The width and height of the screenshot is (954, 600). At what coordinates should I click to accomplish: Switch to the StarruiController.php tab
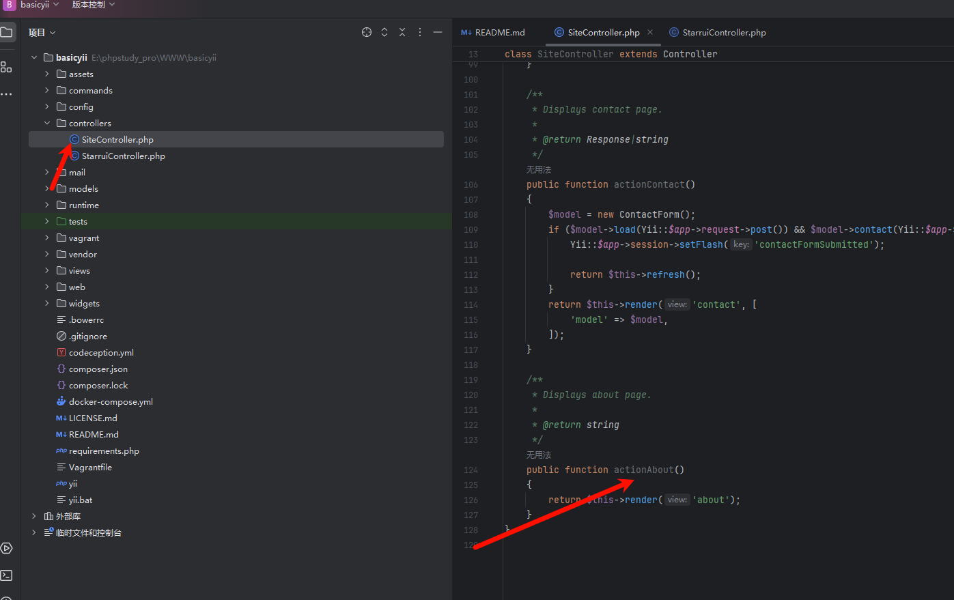(724, 33)
